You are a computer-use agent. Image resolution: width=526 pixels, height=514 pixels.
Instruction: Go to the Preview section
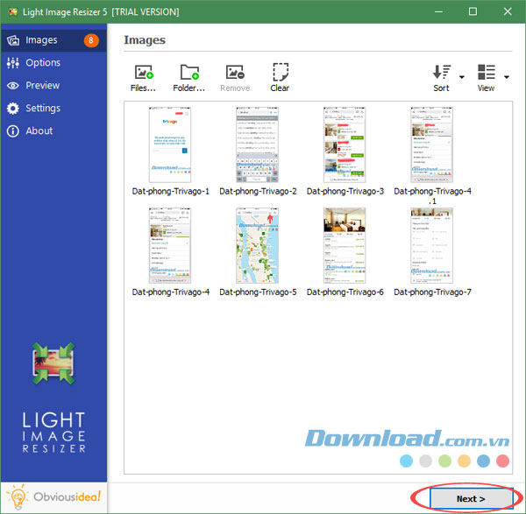pyautogui.click(x=53, y=86)
